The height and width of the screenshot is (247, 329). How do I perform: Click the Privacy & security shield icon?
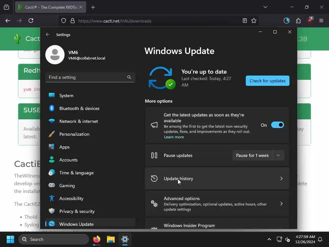pyautogui.click(x=52, y=211)
